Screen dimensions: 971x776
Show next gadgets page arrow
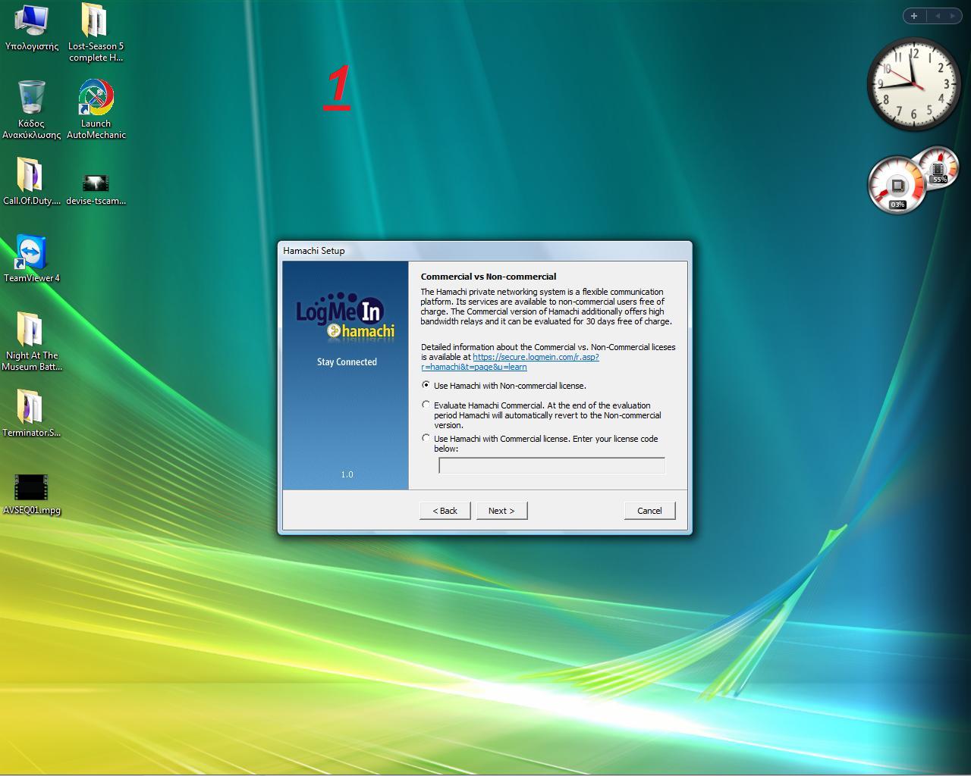tap(953, 15)
